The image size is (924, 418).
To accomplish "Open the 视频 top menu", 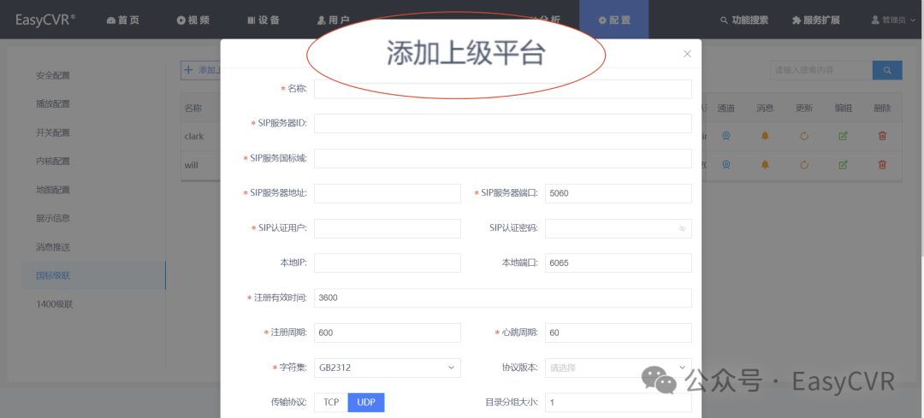I will pyautogui.click(x=193, y=20).
